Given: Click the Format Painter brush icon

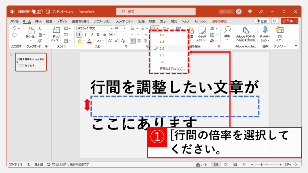Looking at the screenshot, I should pos(39,41).
